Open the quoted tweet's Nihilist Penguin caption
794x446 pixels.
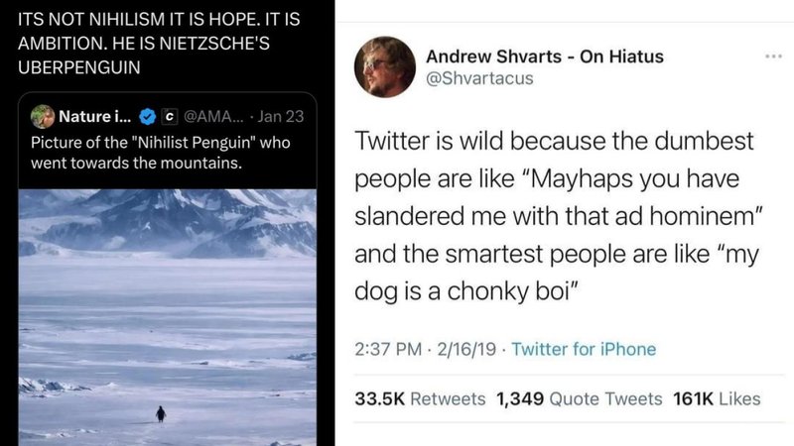159,152
